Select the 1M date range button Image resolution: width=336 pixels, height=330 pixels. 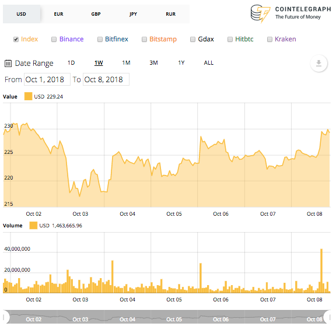pos(126,63)
